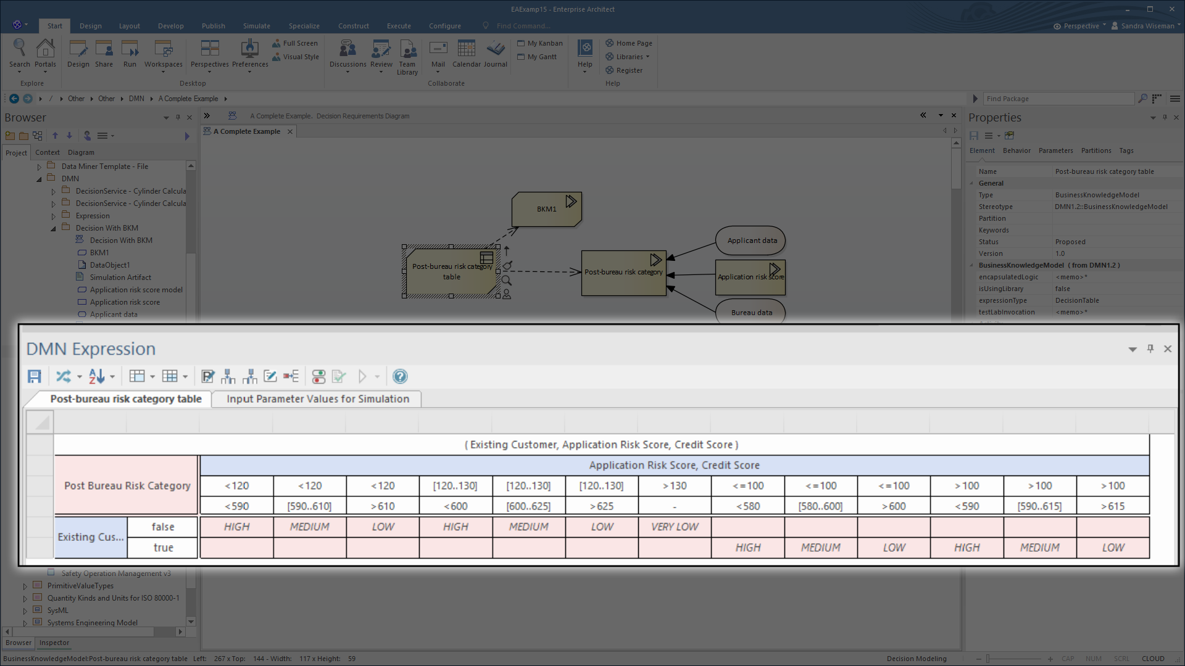Click the Home Page link
The height and width of the screenshot is (666, 1185).
point(633,43)
